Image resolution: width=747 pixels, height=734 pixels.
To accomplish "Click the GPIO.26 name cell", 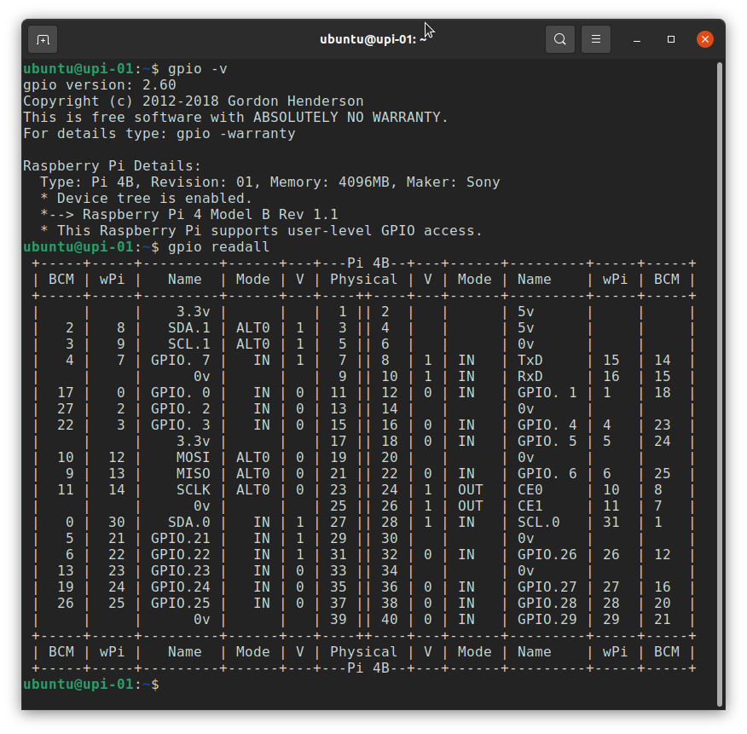I will [547, 555].
